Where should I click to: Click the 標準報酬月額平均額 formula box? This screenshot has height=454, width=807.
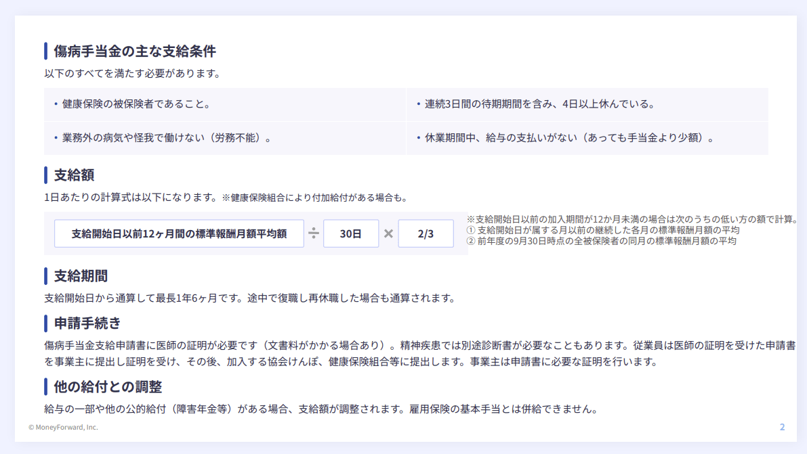point(180,233)
